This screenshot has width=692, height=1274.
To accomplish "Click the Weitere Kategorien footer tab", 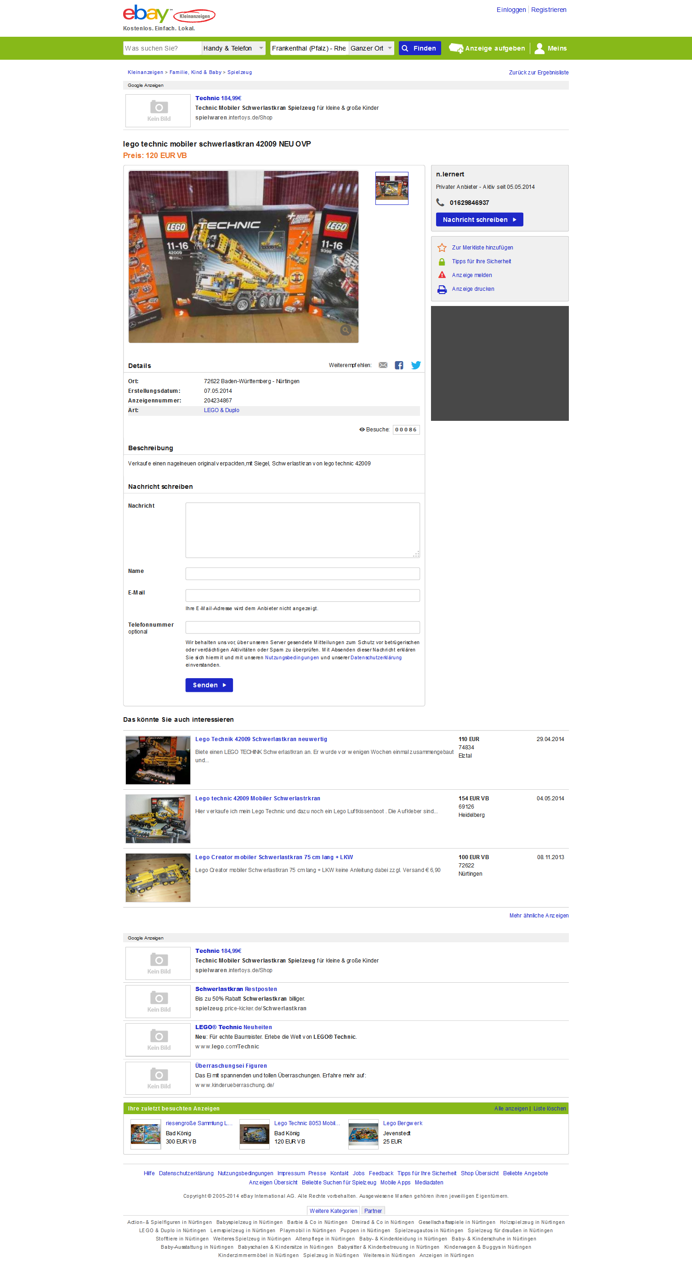I will click(334, 1211).
